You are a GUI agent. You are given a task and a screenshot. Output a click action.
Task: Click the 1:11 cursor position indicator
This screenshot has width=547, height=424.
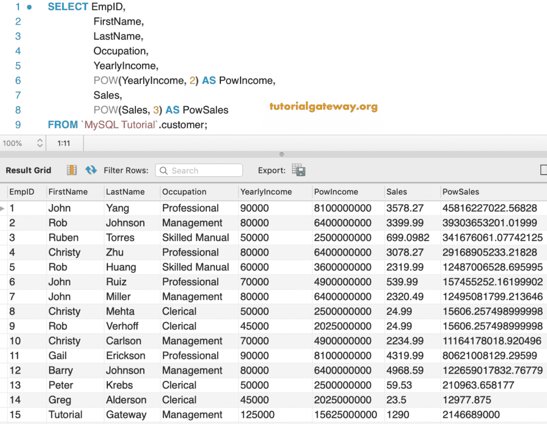pos(64,143)
